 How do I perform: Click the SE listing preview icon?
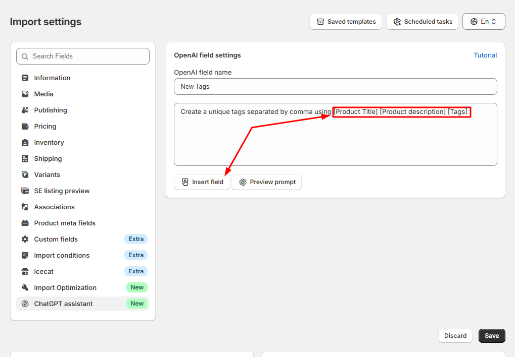[x=25, y=191]
